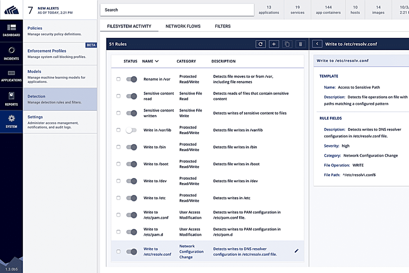Edit the Write to /etc/resolv.conf rule pencil
This screenshot has height=273, width=409.
click(x=297, y=251)
